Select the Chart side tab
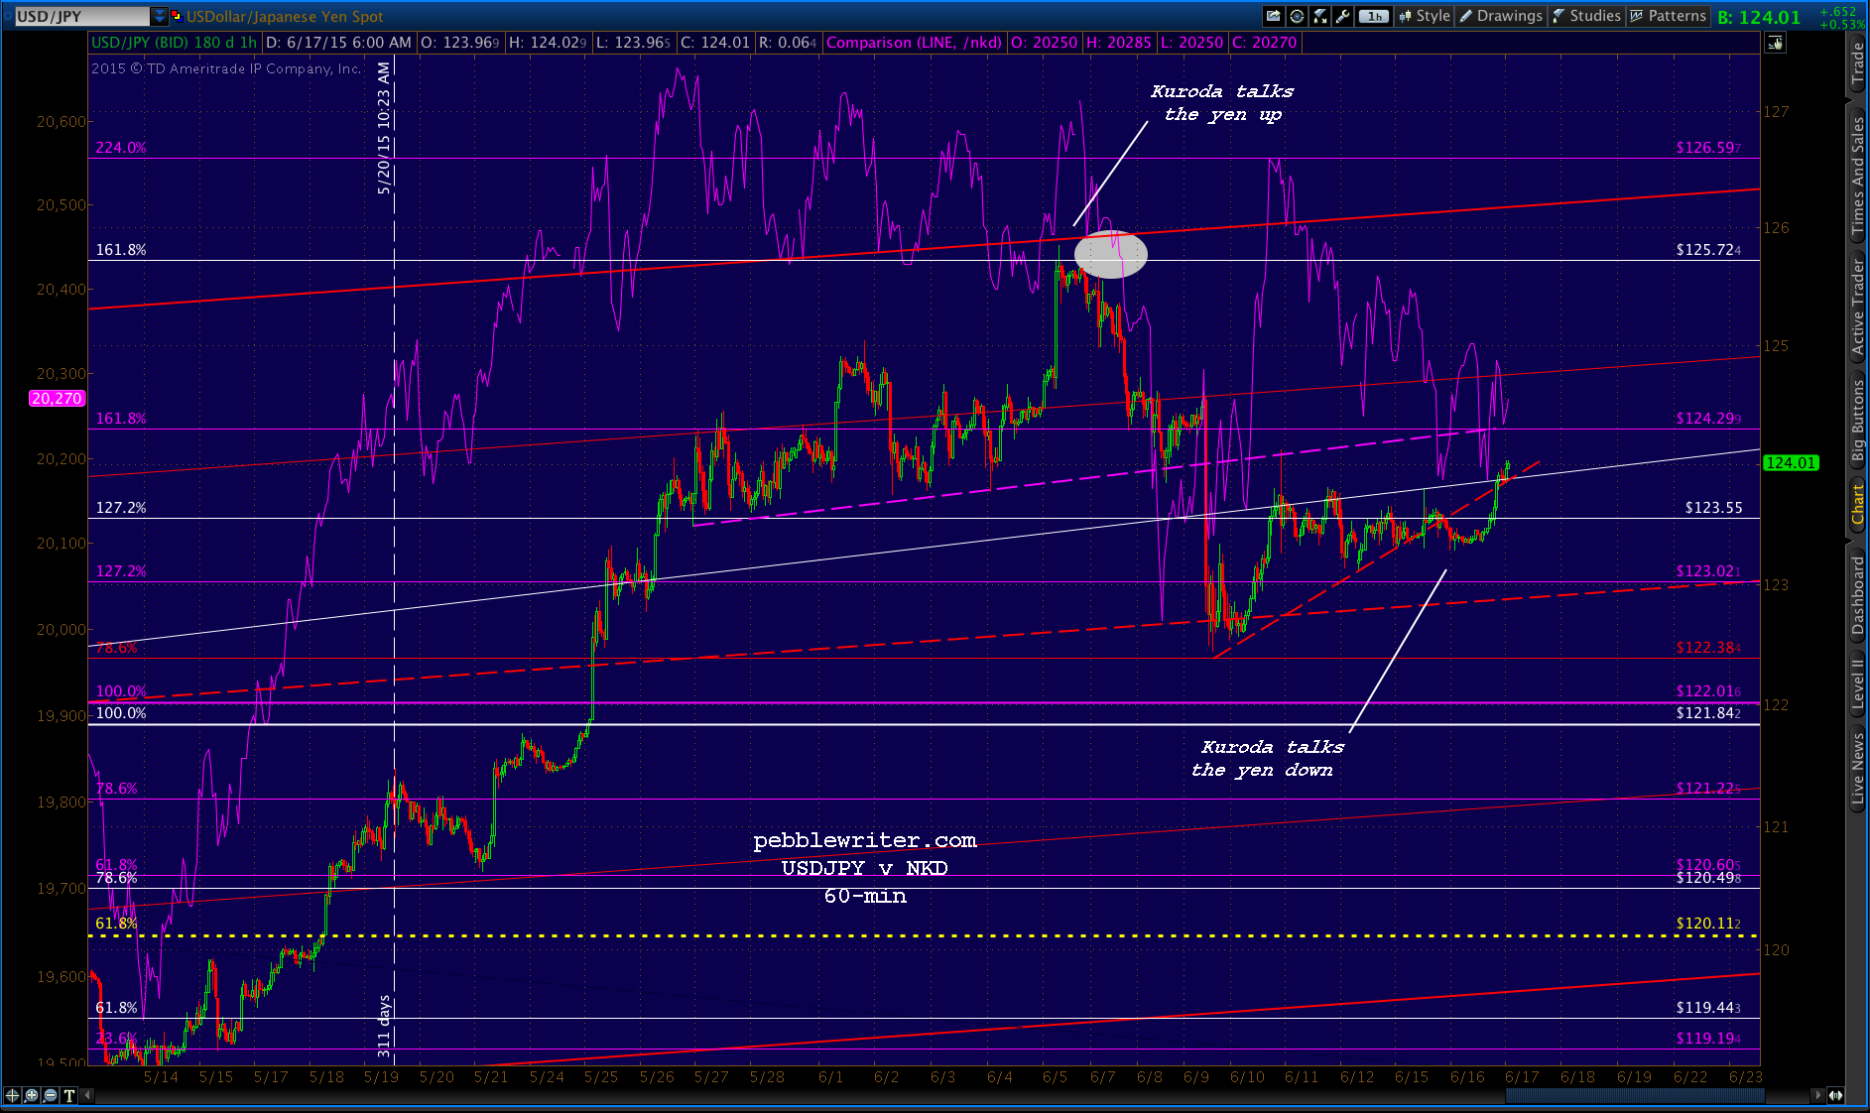 [x=1858, y=505]
